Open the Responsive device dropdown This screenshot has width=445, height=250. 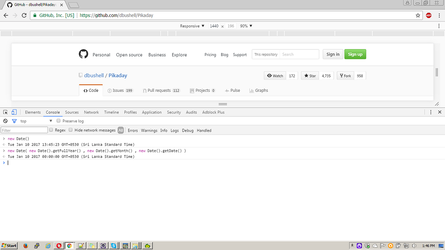(x=191, y=26)
